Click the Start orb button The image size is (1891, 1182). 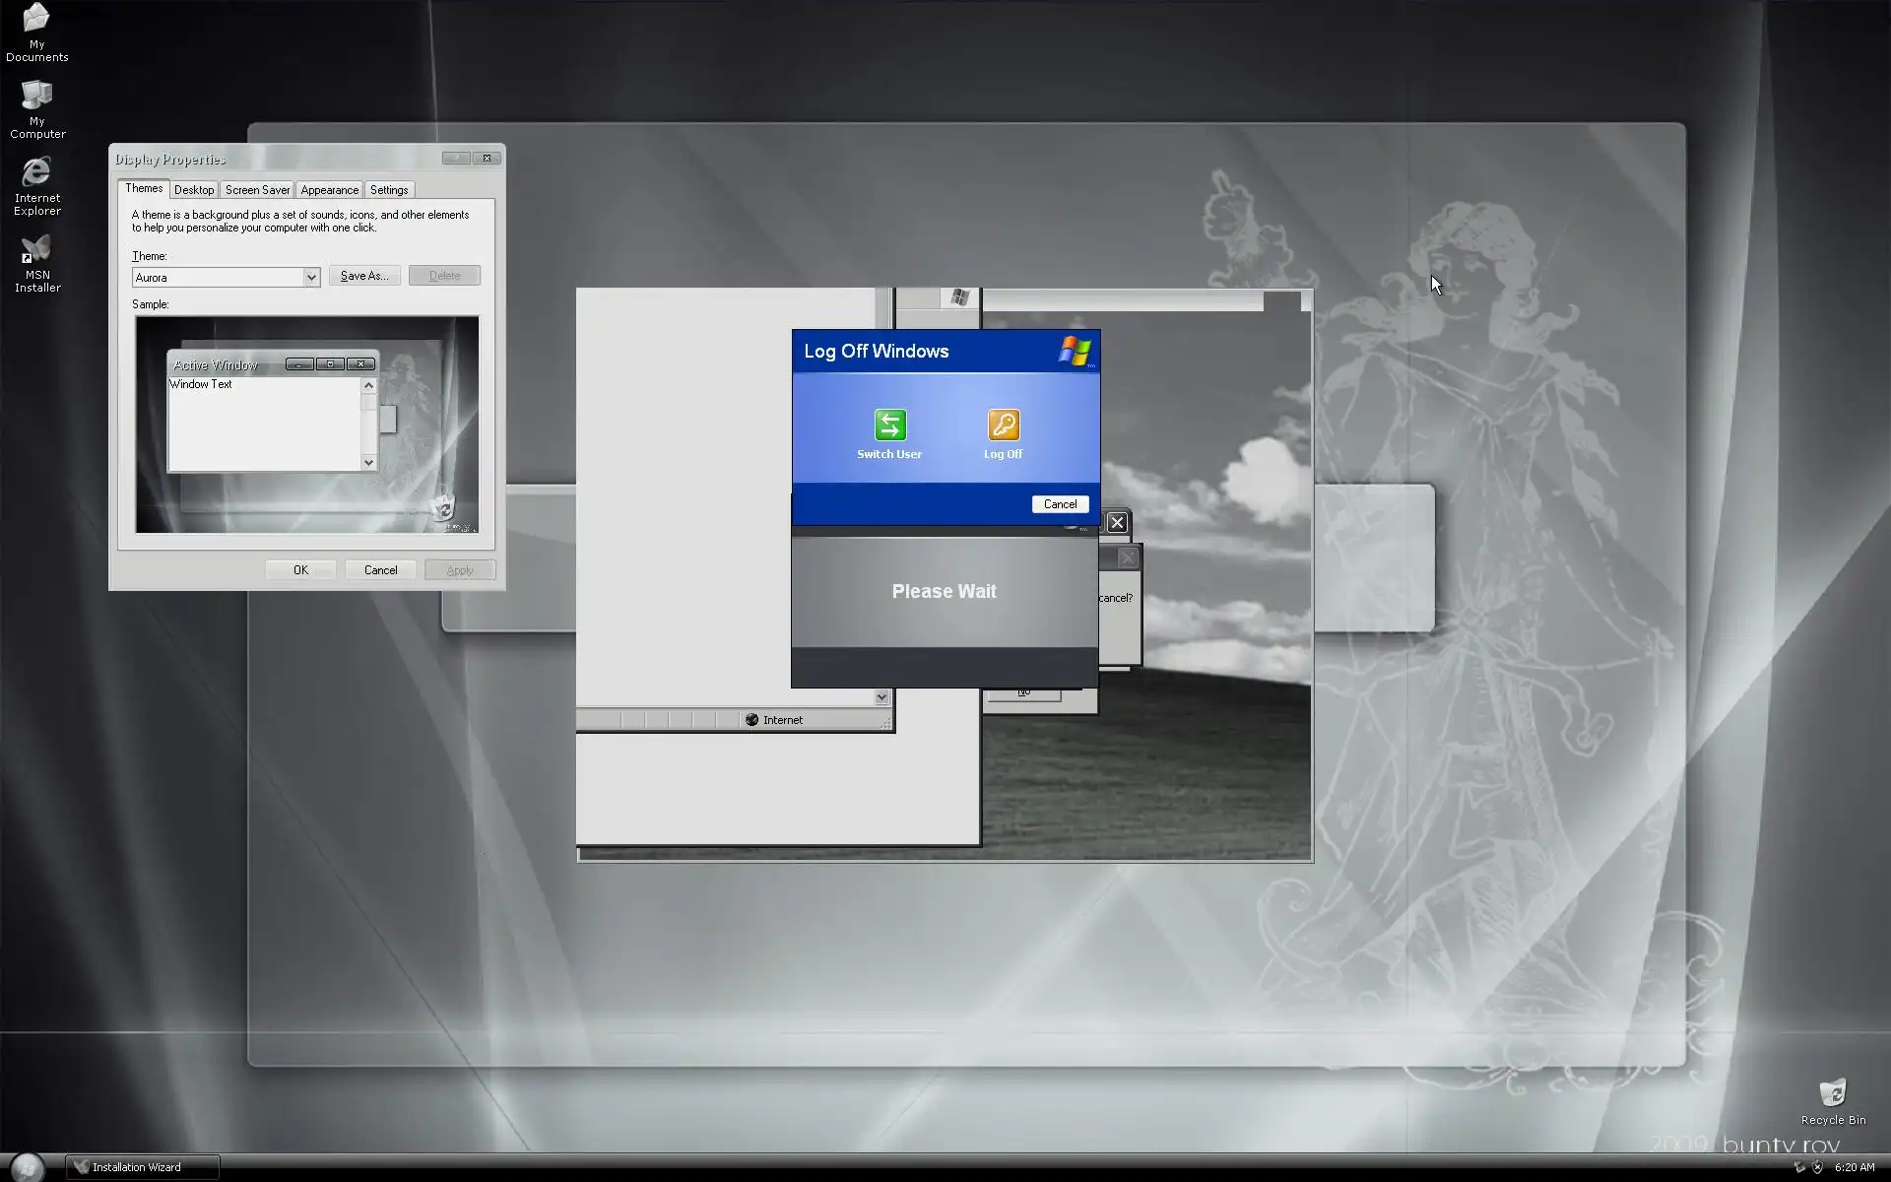pyautogui.click(x=28, y=1166)
